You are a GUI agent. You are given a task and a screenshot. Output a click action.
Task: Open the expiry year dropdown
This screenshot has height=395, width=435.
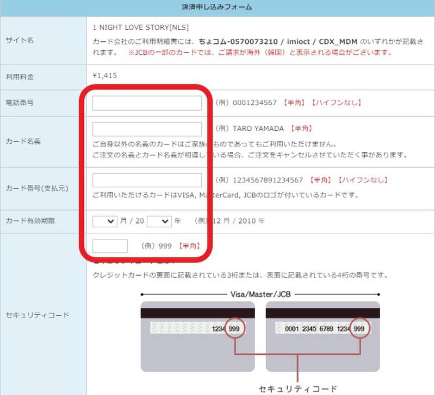(x=160, y=221)
